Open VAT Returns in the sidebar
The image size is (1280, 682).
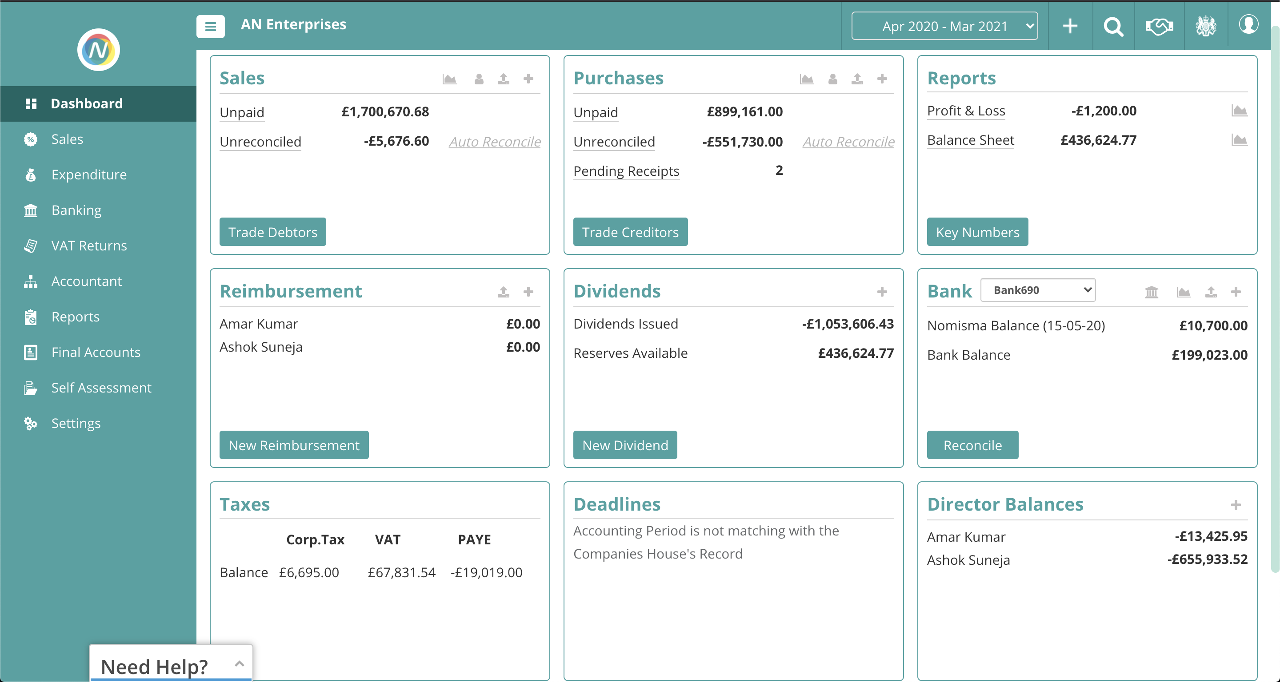(x=89, y=246)
